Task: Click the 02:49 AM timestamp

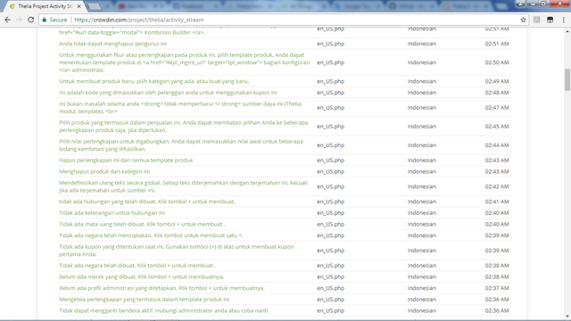Action: [x=497, y=81]
